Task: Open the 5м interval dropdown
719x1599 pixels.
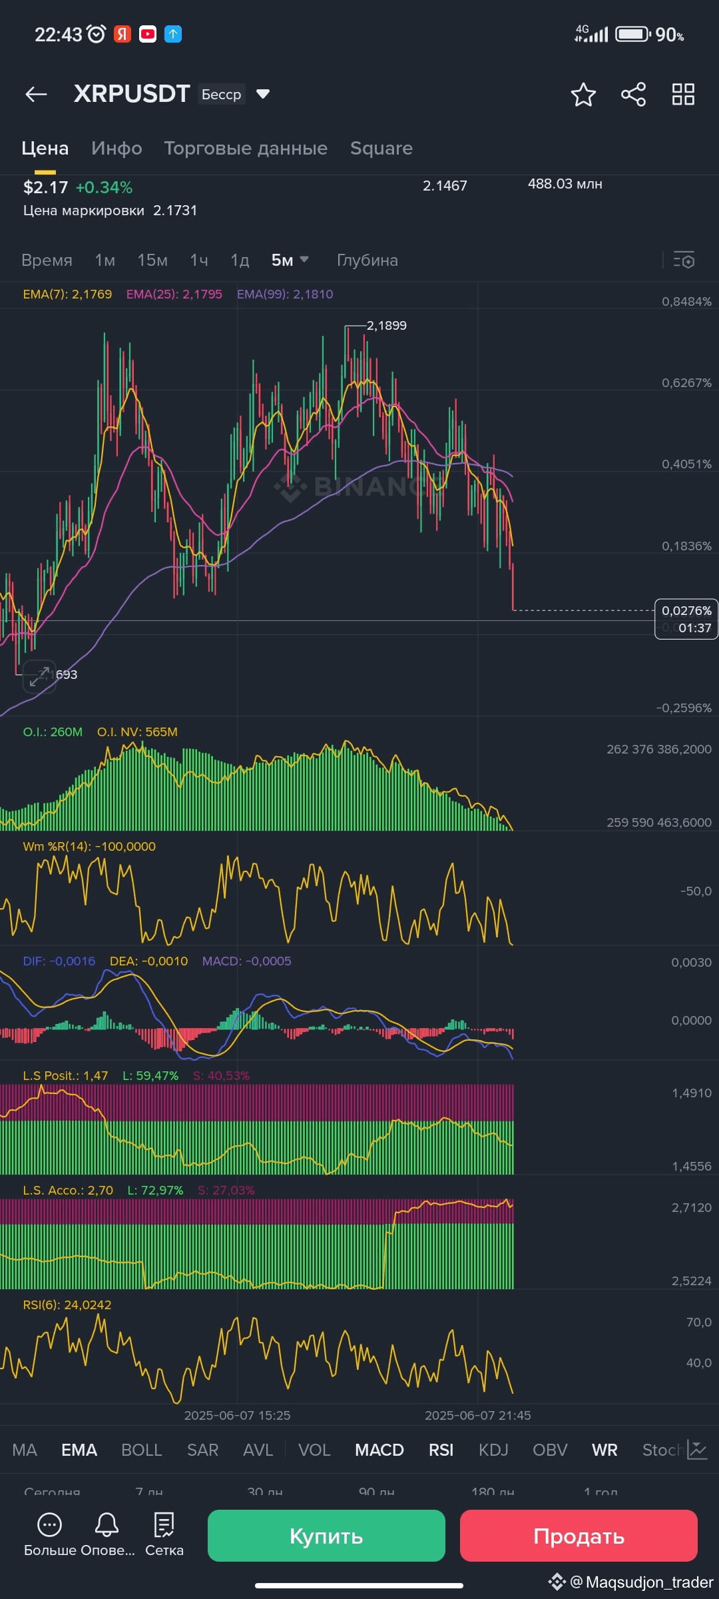Action: [x=290, y=260]
